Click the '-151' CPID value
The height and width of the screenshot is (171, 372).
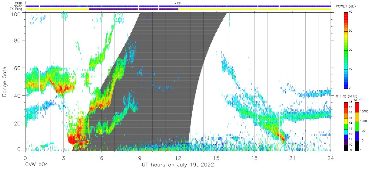[x=178, y=3]
